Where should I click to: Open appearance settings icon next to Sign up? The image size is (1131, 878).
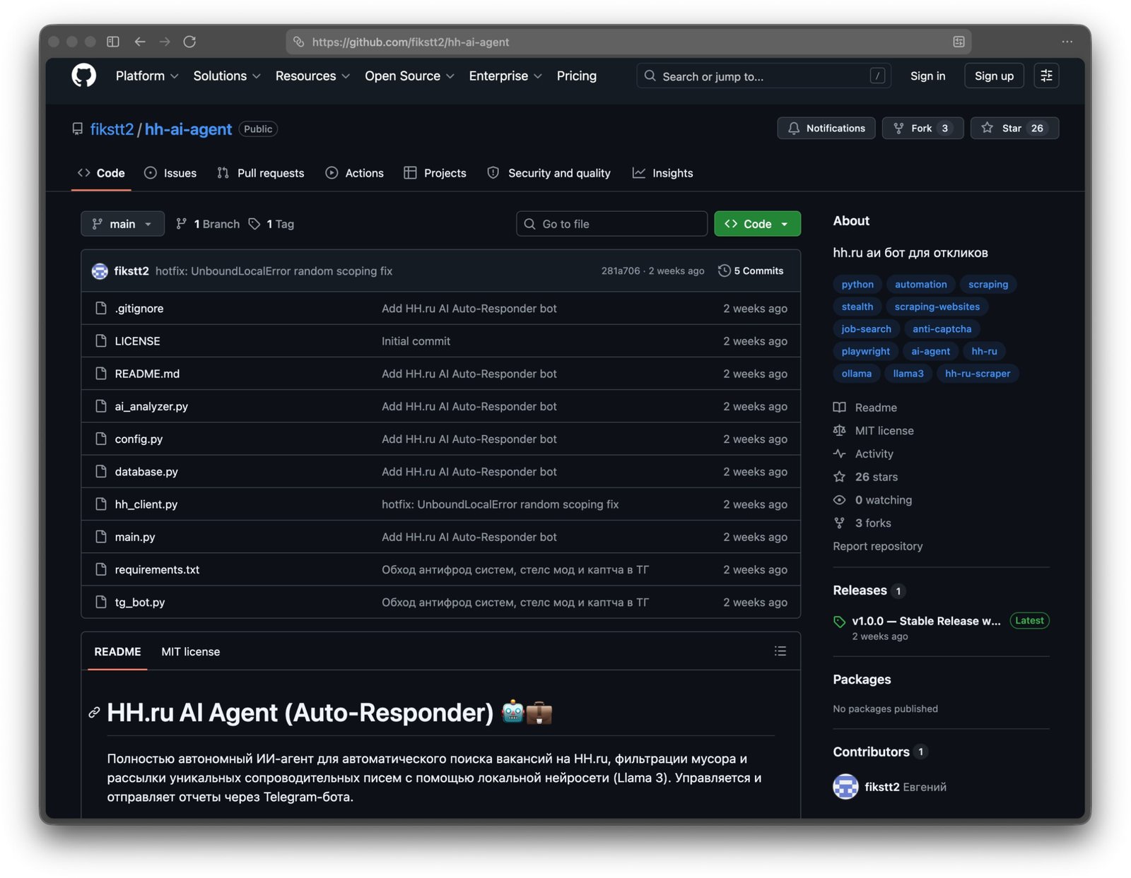1046,76
